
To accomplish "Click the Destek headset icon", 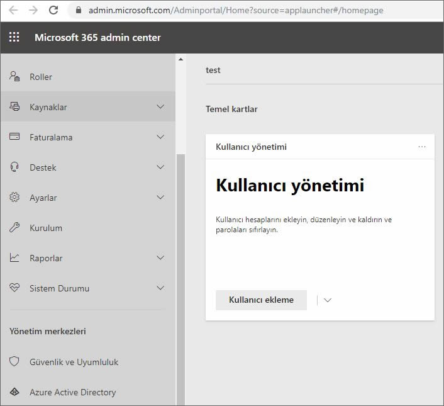I will tap(14, 167).
